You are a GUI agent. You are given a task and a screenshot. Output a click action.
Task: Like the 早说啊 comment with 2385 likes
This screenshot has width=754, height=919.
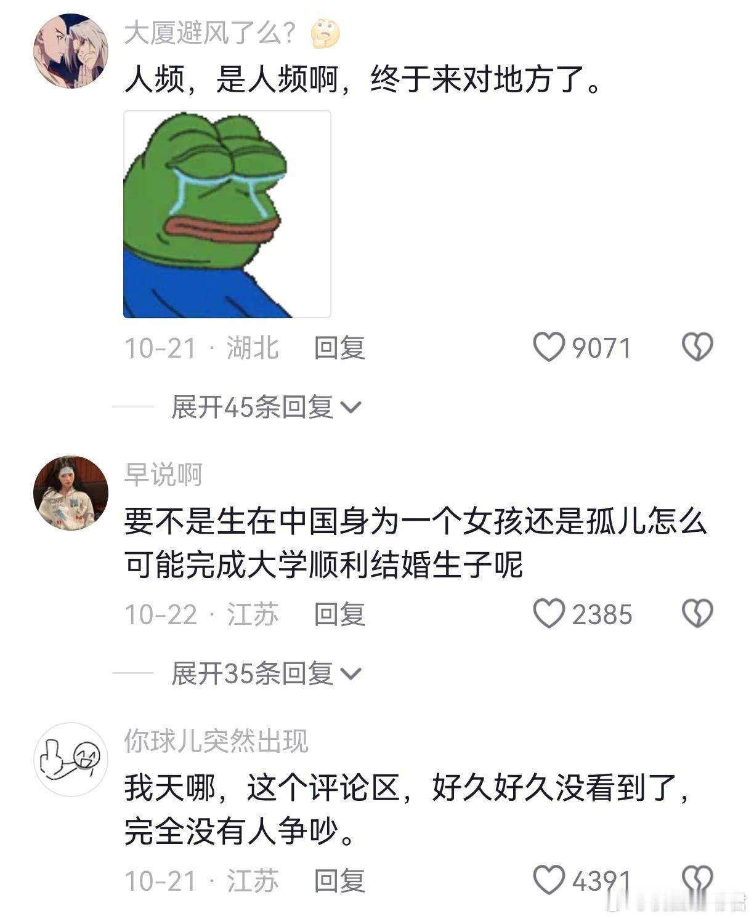point(548,614)
